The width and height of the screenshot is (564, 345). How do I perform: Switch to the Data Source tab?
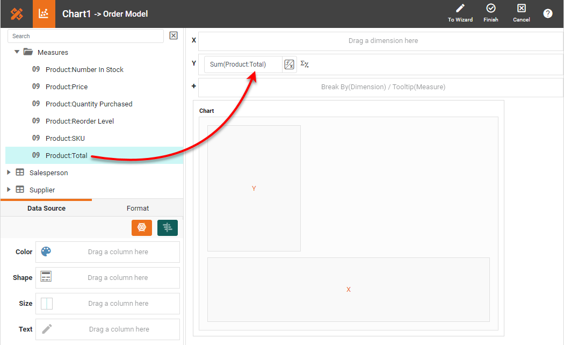tap(46, 208)
